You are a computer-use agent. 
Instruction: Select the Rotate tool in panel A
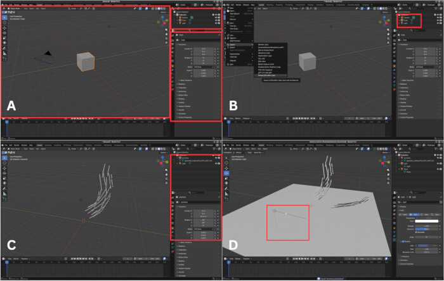tap(4, 33)
